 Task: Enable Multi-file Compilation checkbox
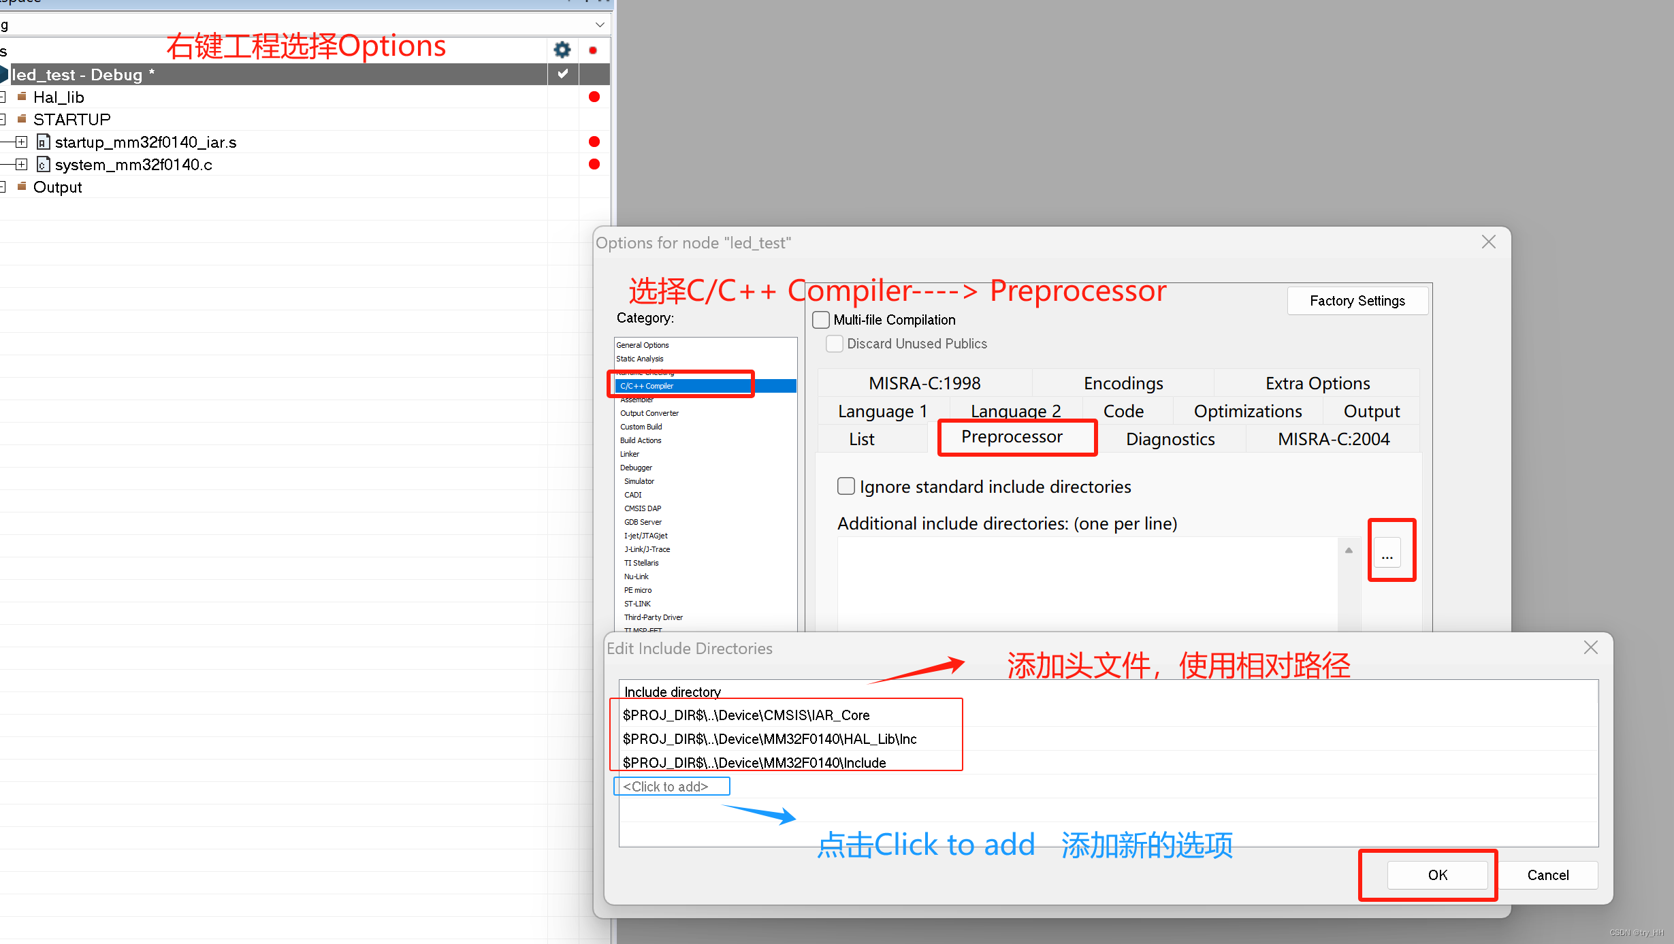tap(822, 320)
